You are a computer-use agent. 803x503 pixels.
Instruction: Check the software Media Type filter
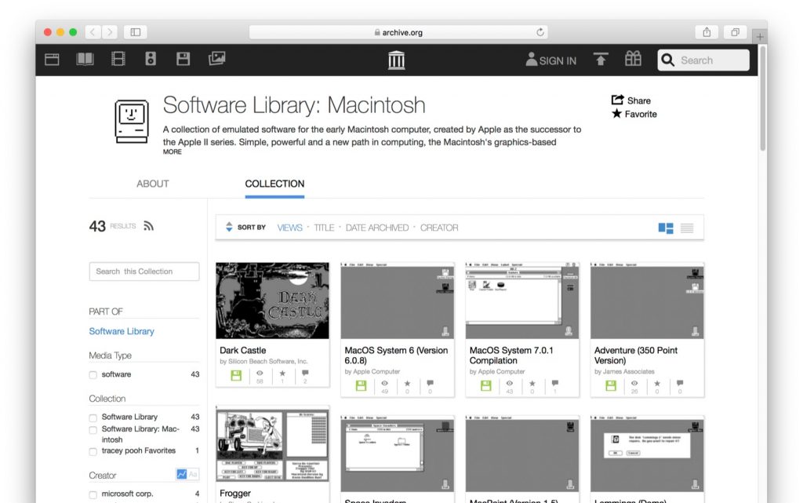tap(92, 374)
